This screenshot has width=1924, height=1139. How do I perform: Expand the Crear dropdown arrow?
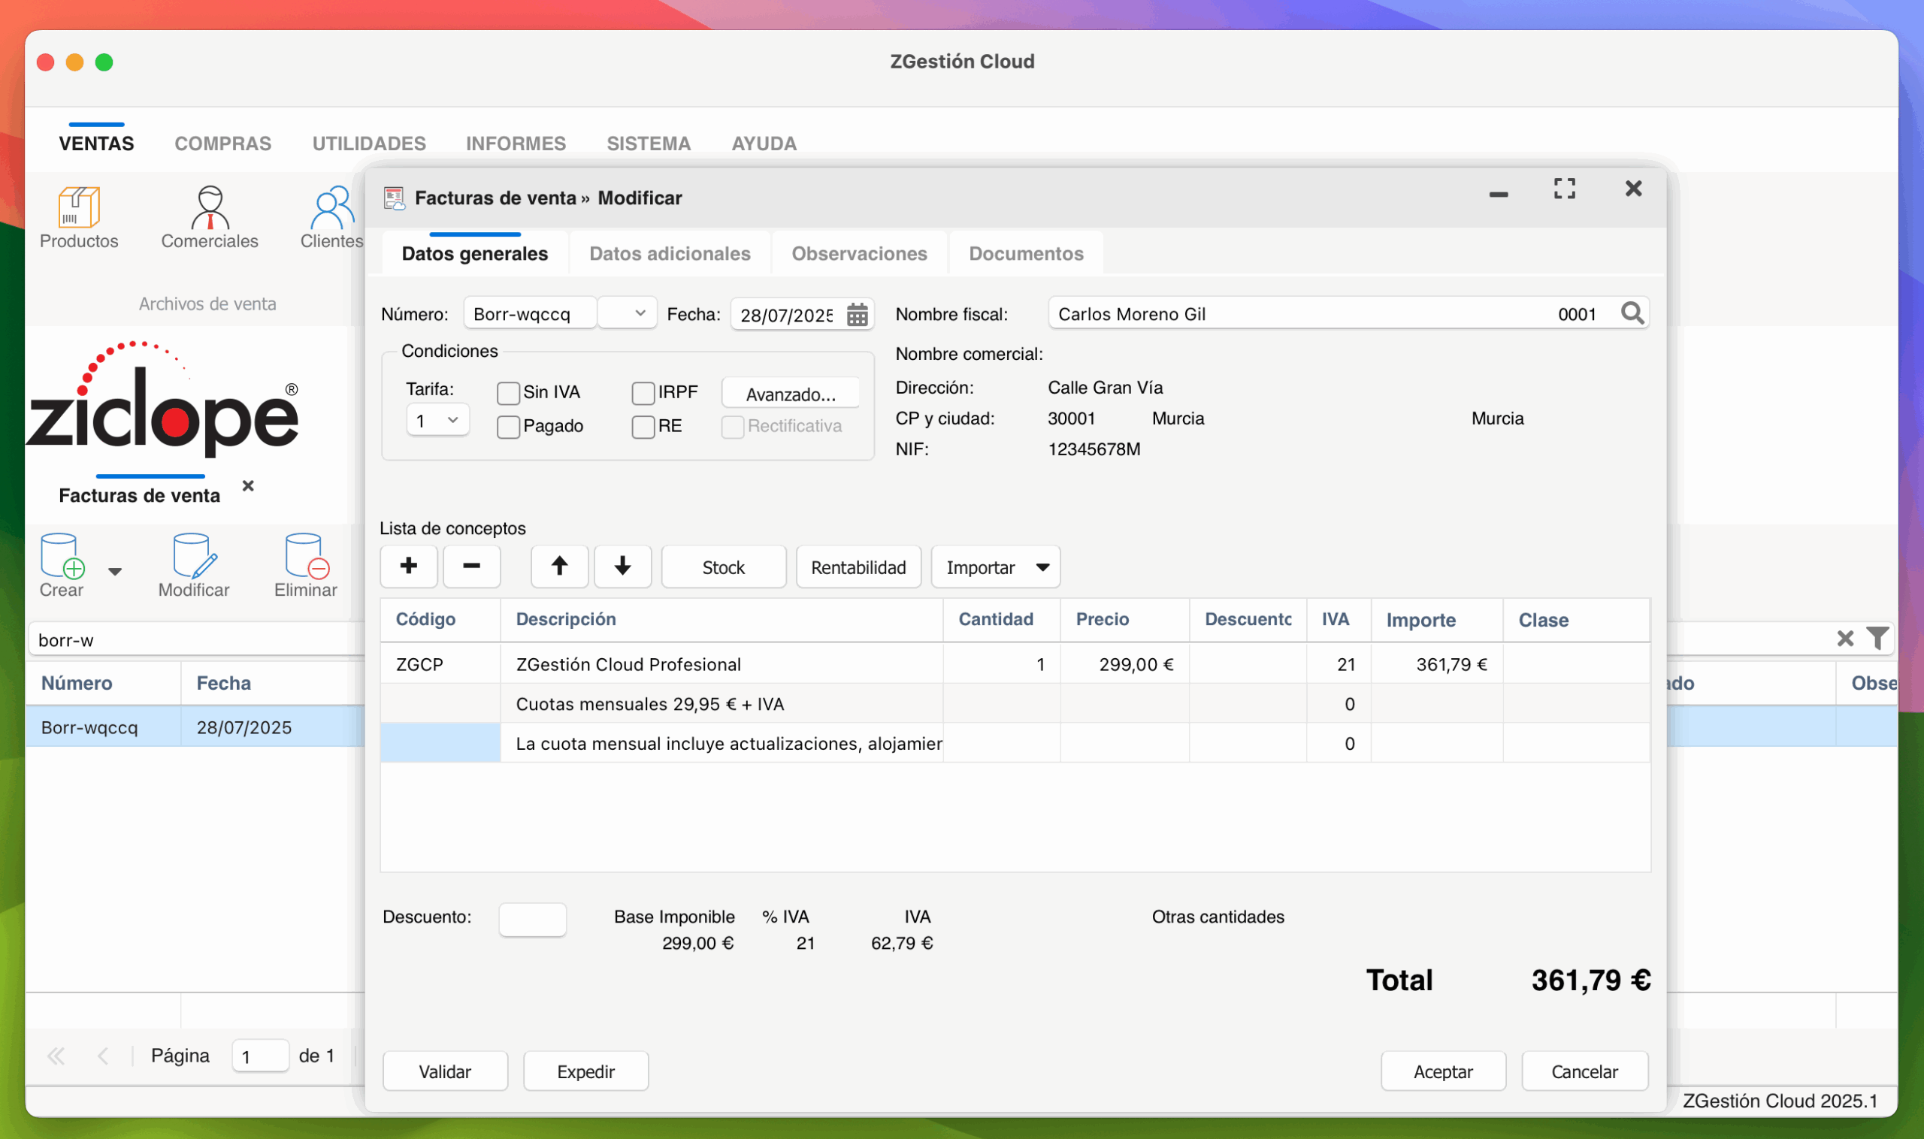click(x=115, y=571)
